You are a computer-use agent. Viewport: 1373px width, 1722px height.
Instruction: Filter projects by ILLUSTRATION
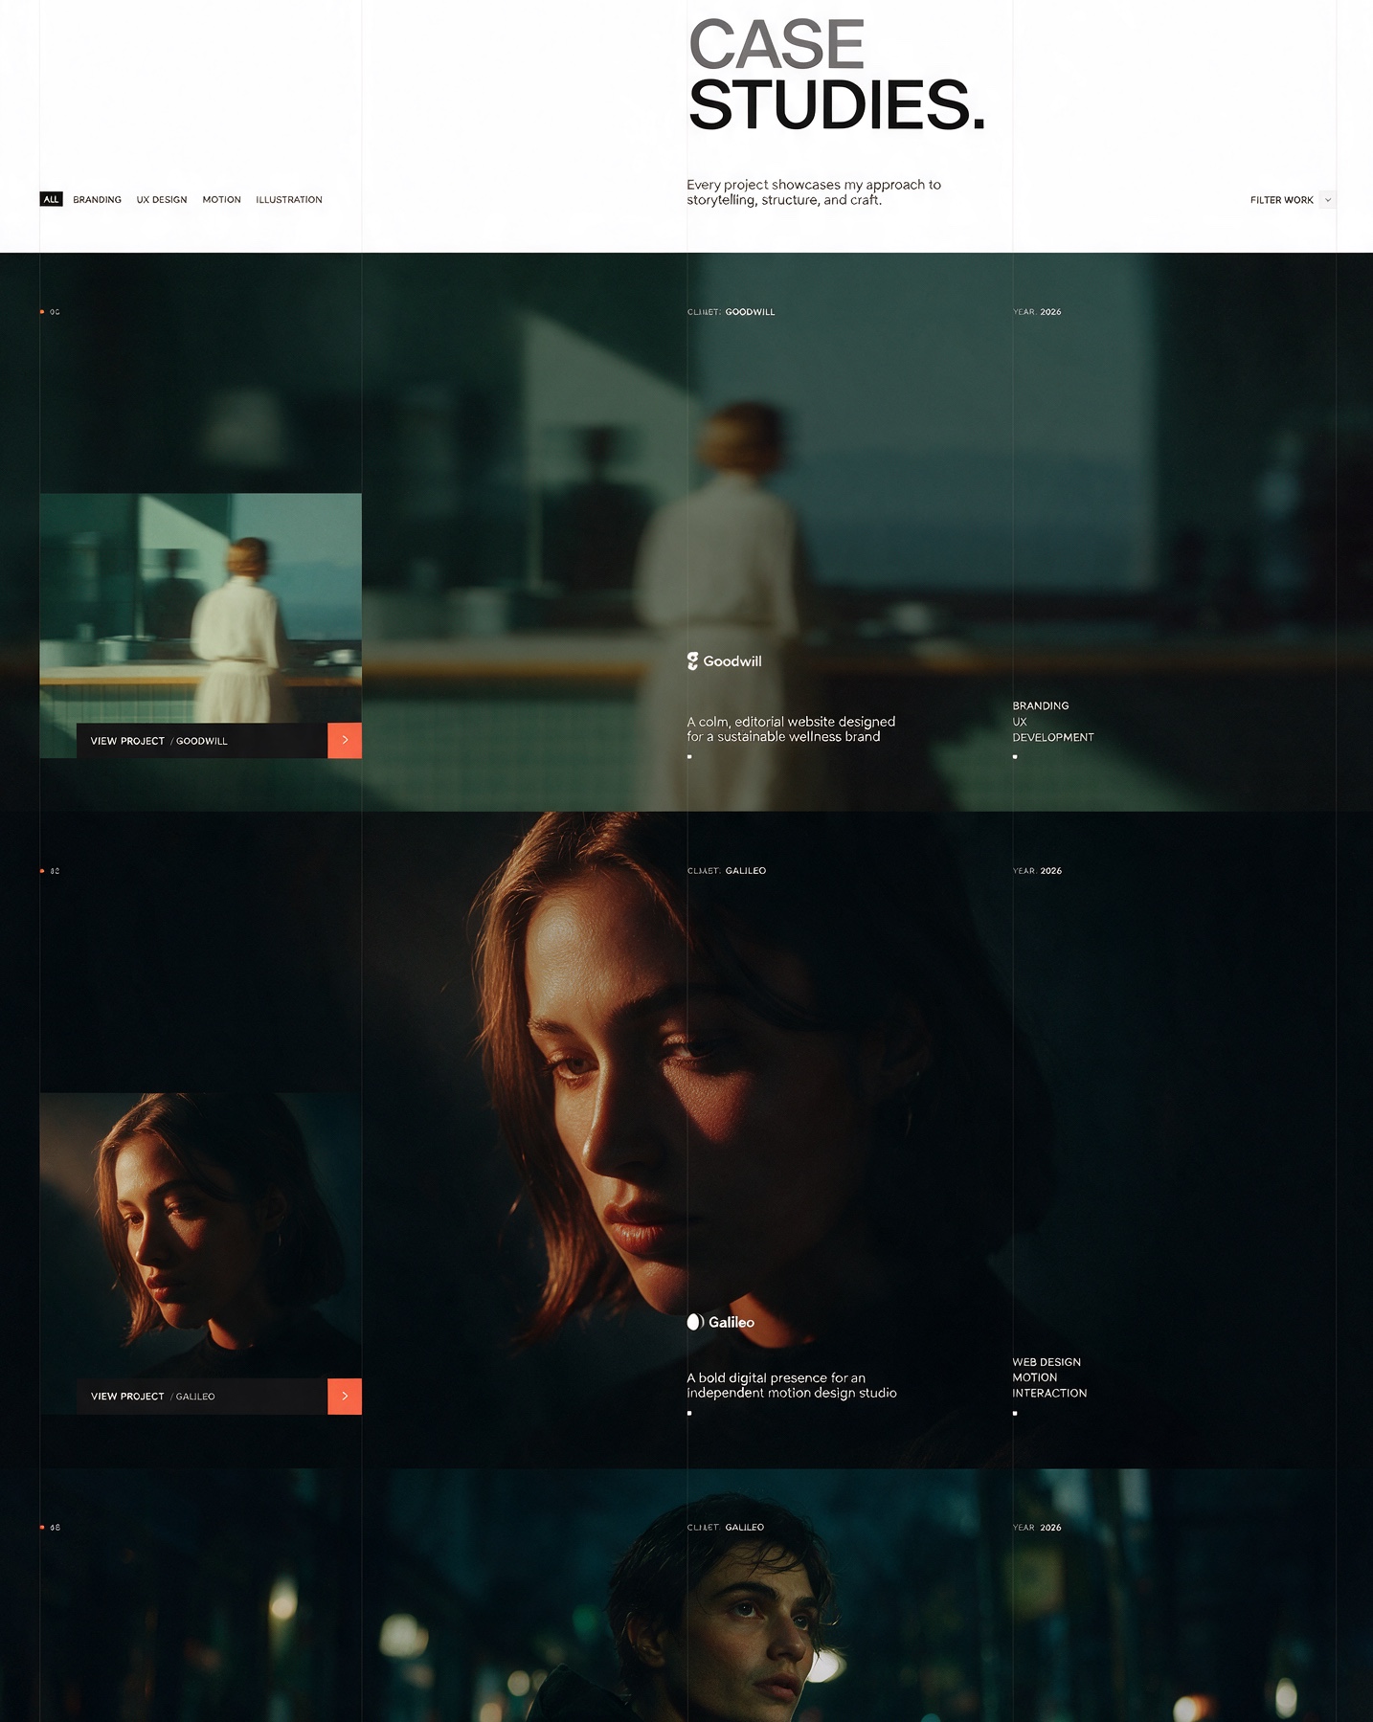289,200
